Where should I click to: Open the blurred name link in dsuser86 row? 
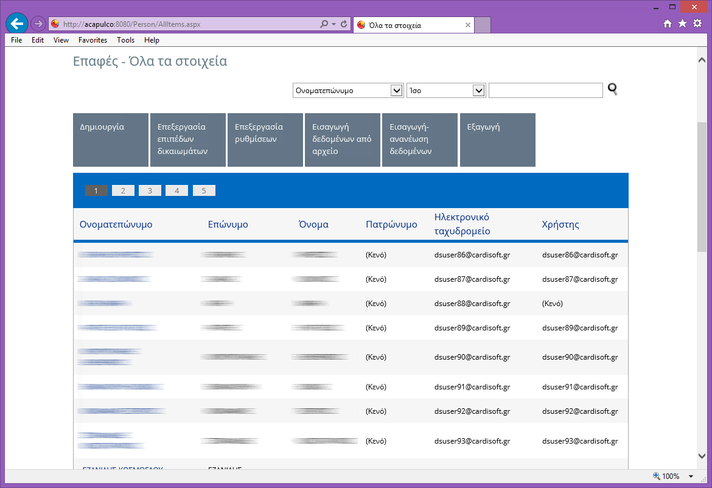(x=116, y=255)
